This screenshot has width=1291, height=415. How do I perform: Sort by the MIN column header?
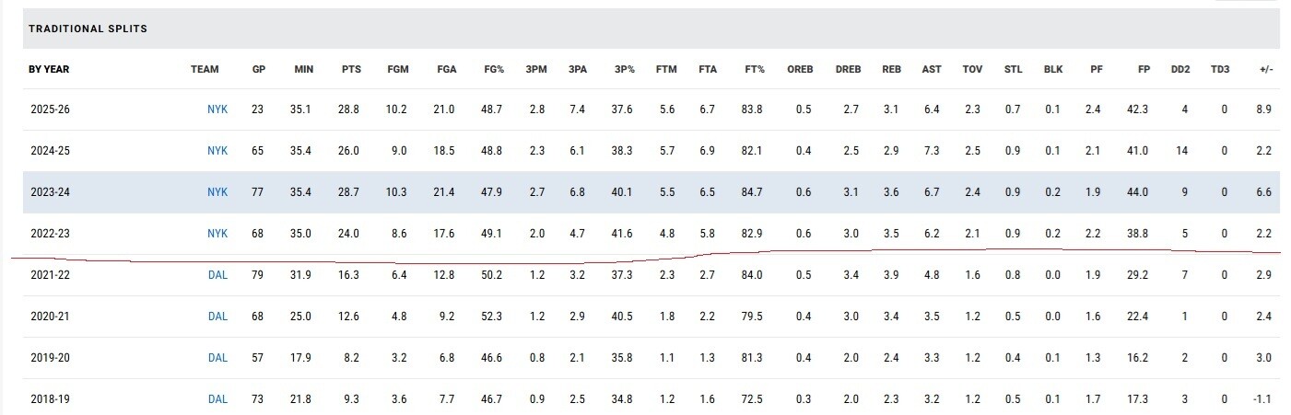click(303, 69)
